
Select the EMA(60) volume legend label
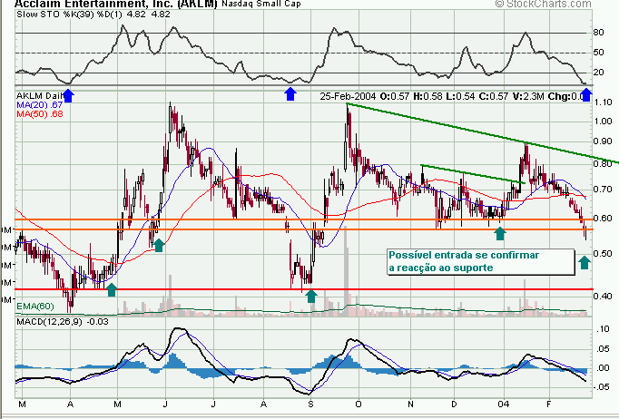point(35,307)
